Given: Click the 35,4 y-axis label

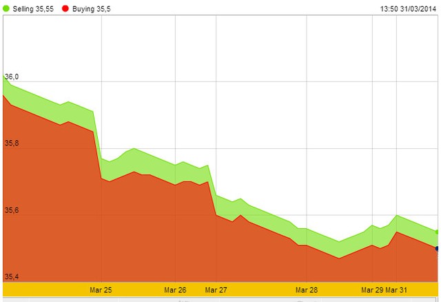Looking at the screenshot, I should pos(12,277).
